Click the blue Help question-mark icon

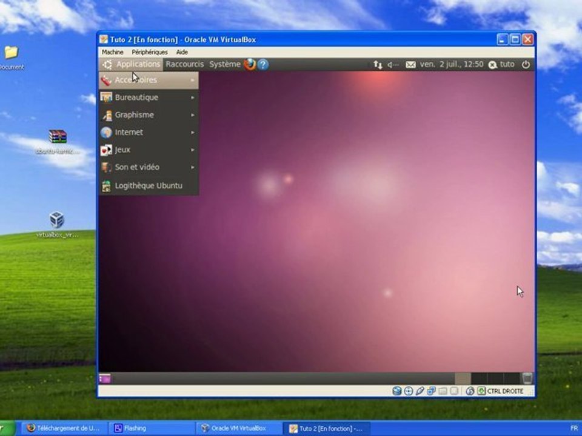263,65
